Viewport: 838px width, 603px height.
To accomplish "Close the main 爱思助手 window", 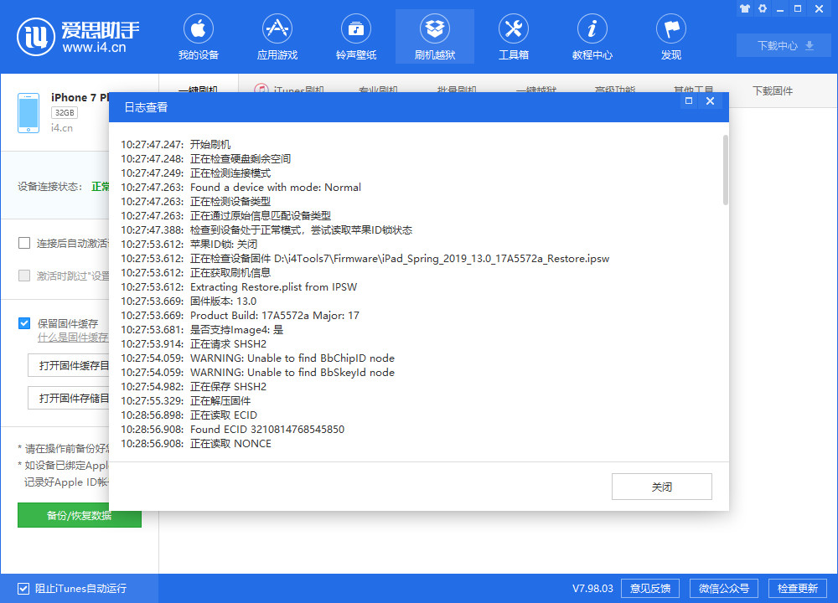I will pos(820,8).
